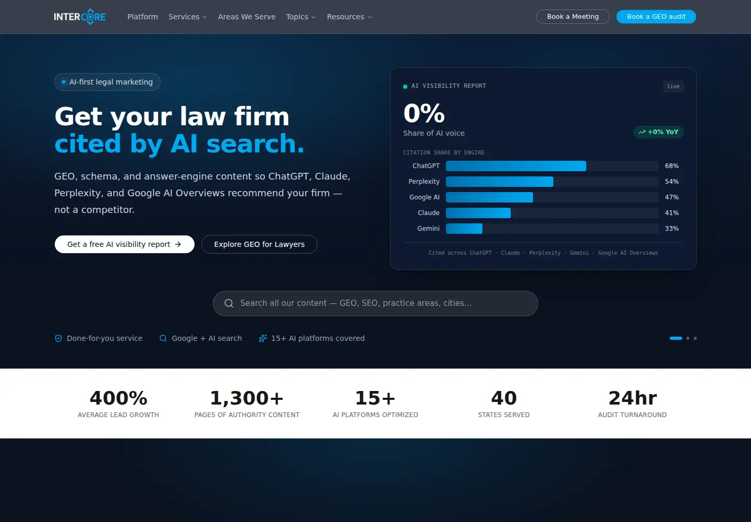
Task: Expand the Topics dropdown menu
Action: coord(301,17)
